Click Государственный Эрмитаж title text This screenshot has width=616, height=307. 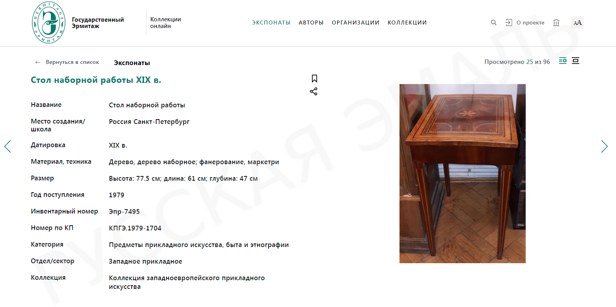click(98, 23)
